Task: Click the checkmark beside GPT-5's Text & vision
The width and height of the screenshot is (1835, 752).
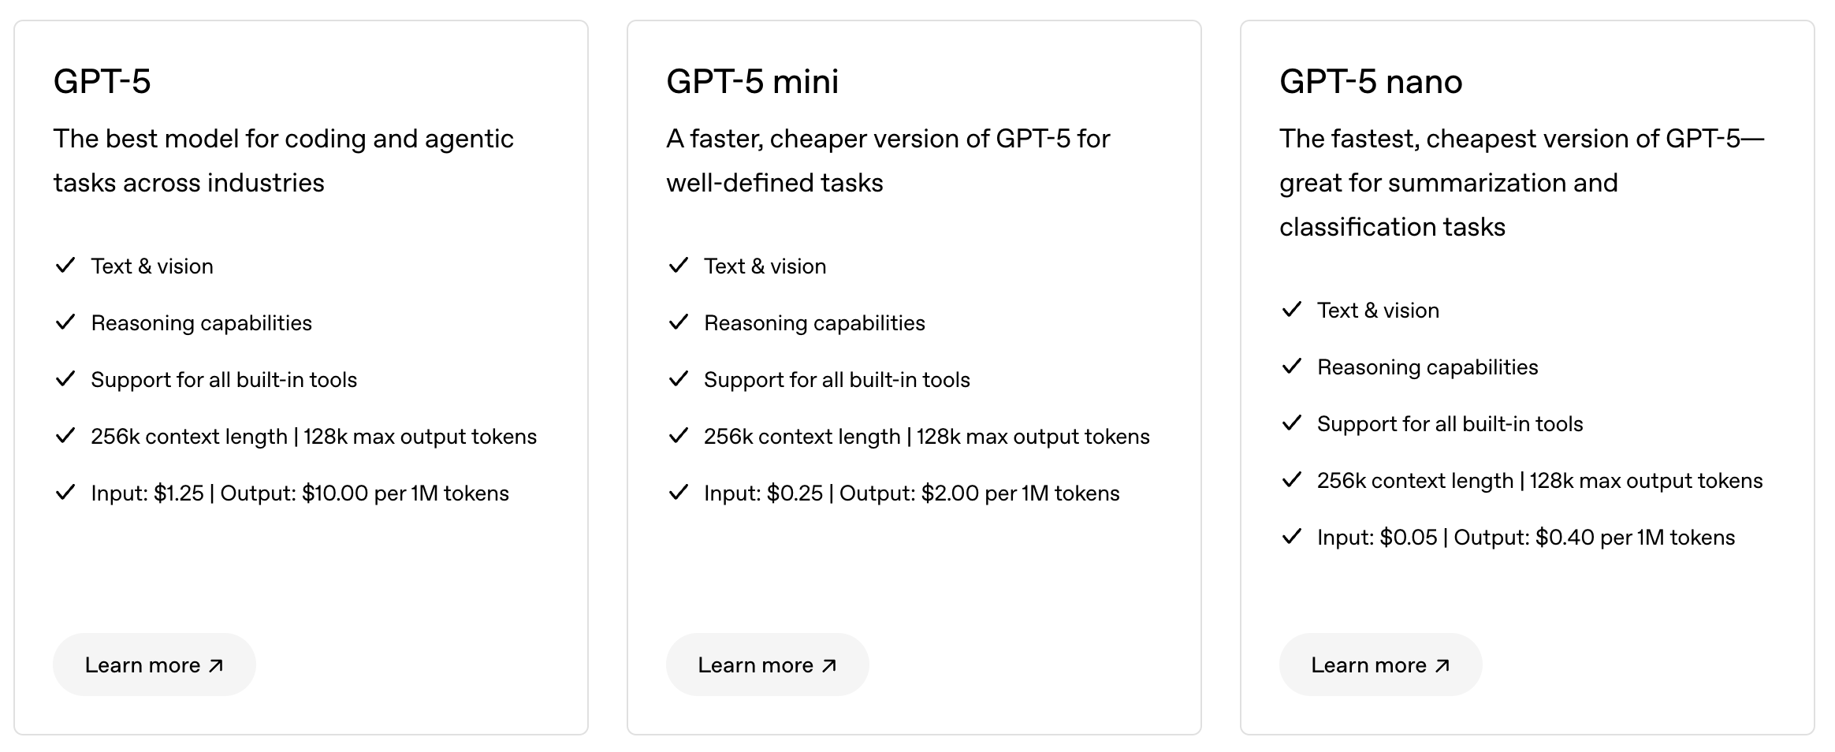Action: coord(65,266)
